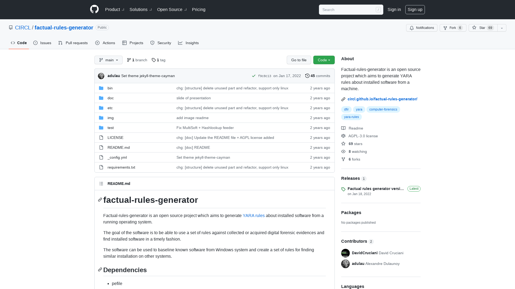Open the Actions tab
515x289 pixels.
105,43
